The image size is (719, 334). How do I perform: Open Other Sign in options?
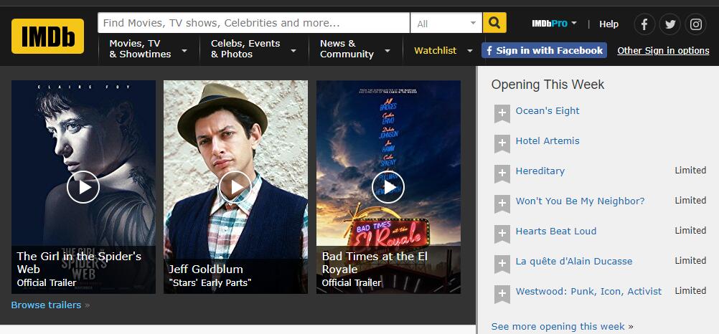pos(663,51)
